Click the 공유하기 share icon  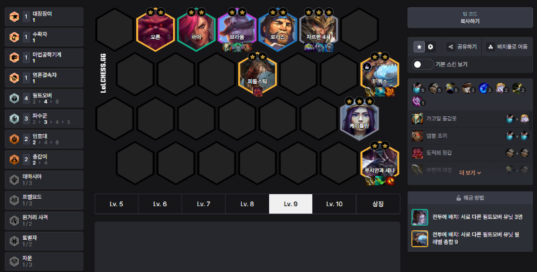451,47
